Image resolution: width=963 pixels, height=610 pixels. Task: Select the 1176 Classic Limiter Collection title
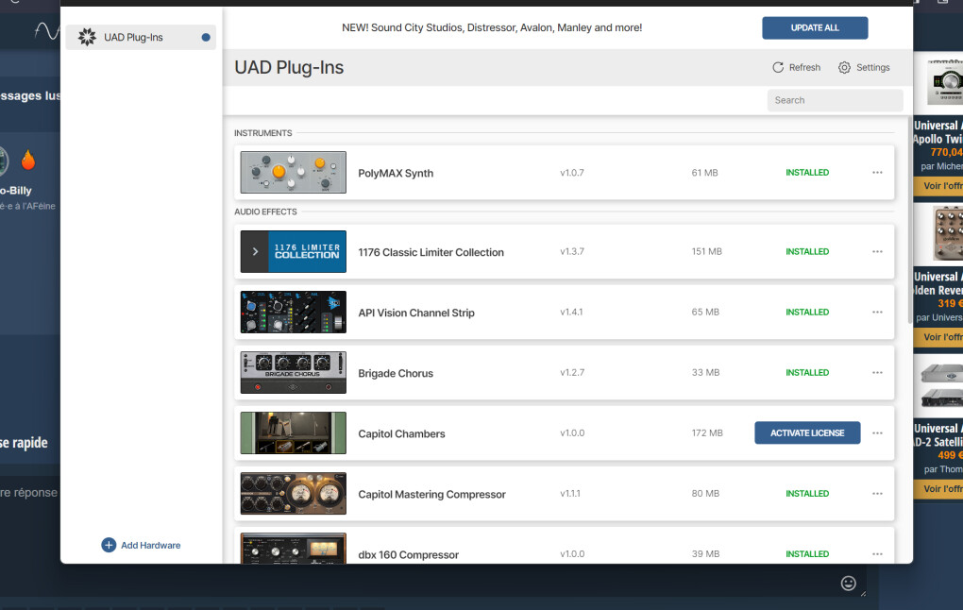tap(431, 252)
